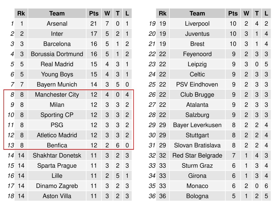The width and height of the screenshot is (274, 209).
Task: Select the Liverpool team cell
Action: click(x=197, y=24)
